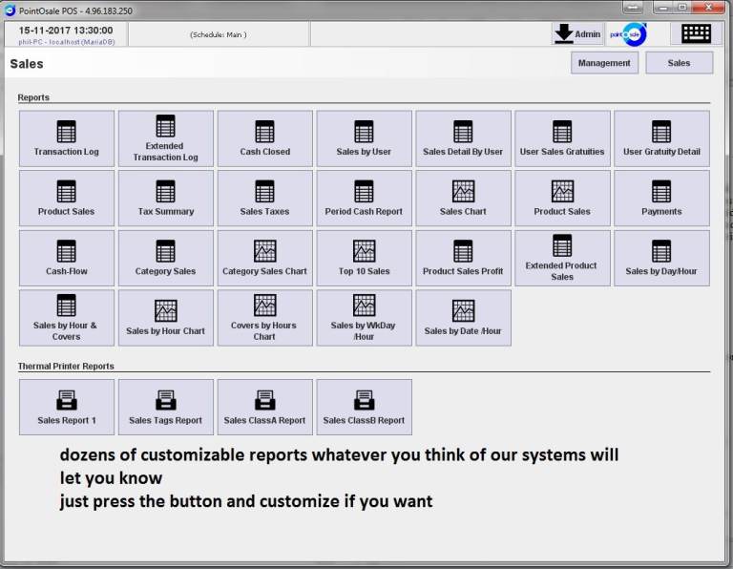Open Sales by Hour Chart
This screenshot has width=733, height=569.
[x=165, y=318]
